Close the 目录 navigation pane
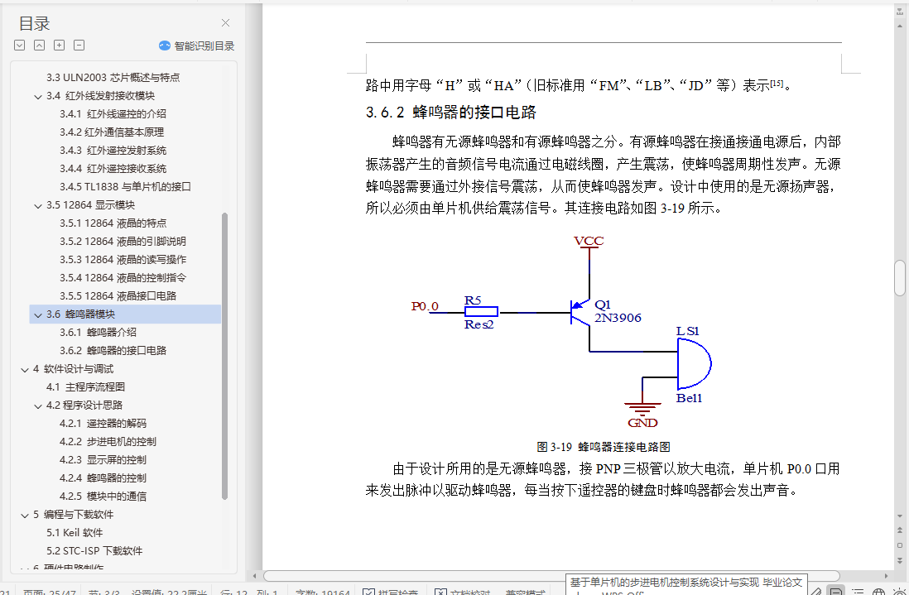Viewport: 909px width, 595px height. pyautogui.click(x=225, y=22)
